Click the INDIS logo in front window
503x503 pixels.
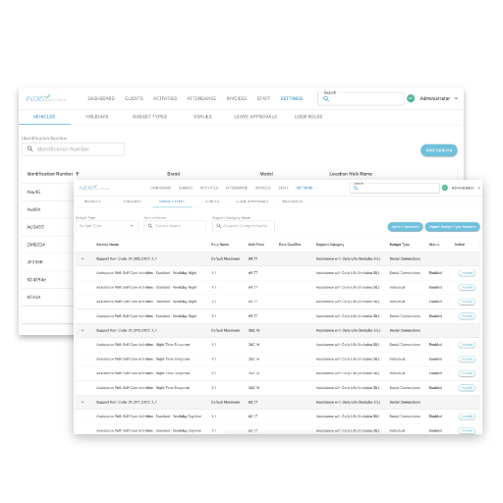click(x=93, y=188)
